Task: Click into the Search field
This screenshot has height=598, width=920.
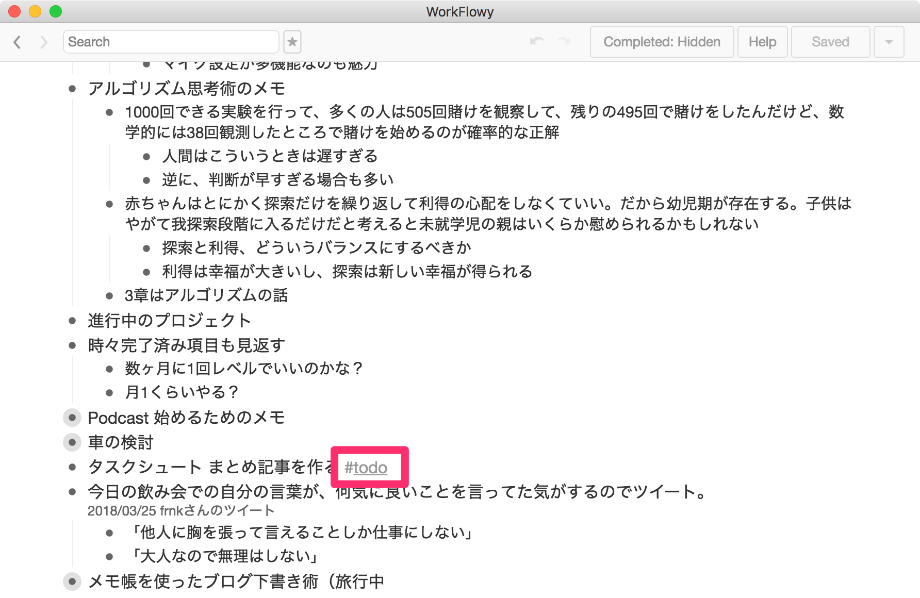Action: 170,42
